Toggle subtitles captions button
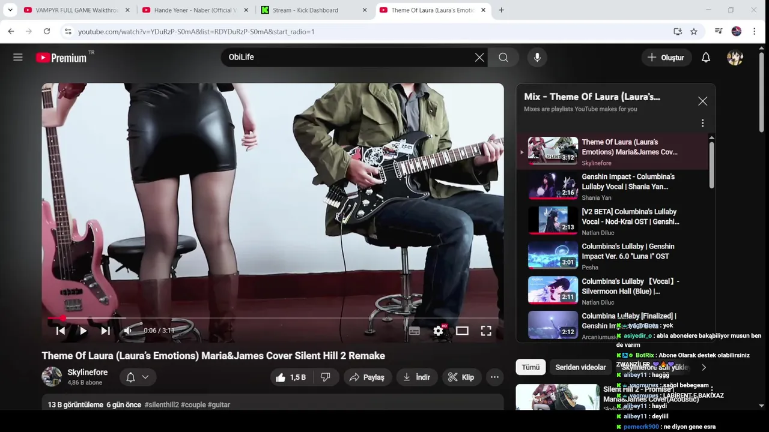 coord(415,331)
